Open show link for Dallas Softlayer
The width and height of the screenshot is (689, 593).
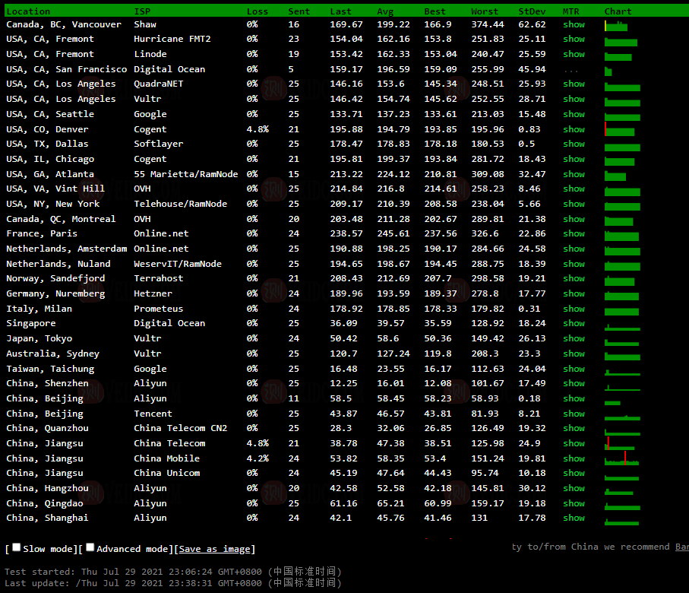574,144
